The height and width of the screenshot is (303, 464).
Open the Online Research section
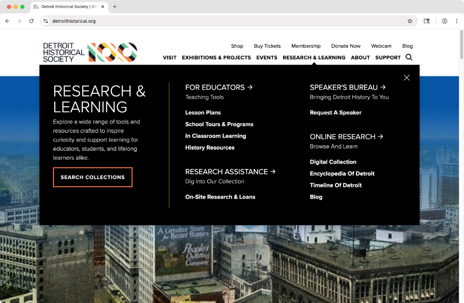click(346, 137)
